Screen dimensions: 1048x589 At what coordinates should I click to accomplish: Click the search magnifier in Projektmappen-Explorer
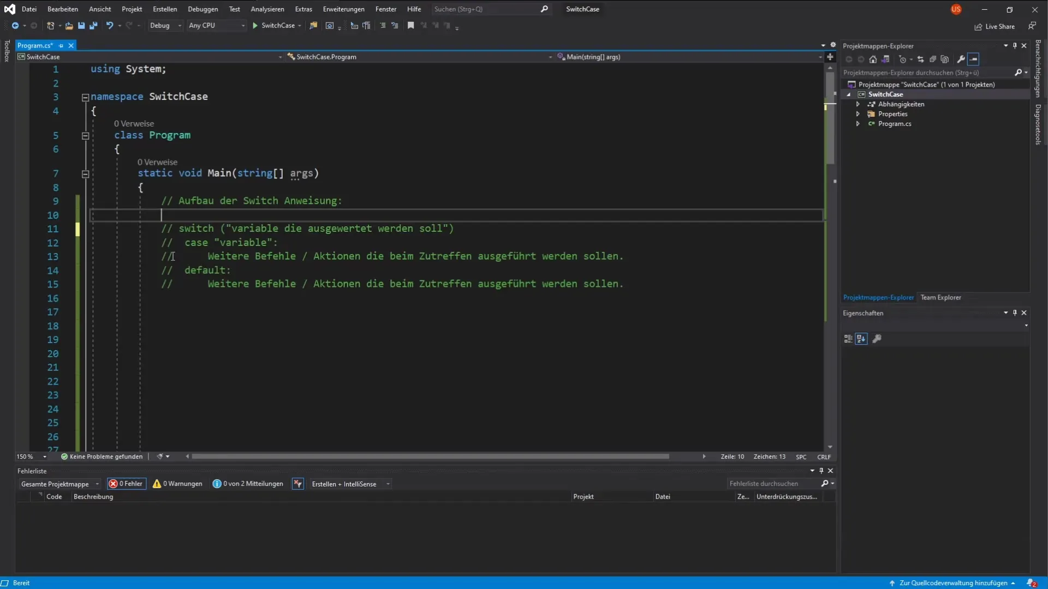(1018, 73)
